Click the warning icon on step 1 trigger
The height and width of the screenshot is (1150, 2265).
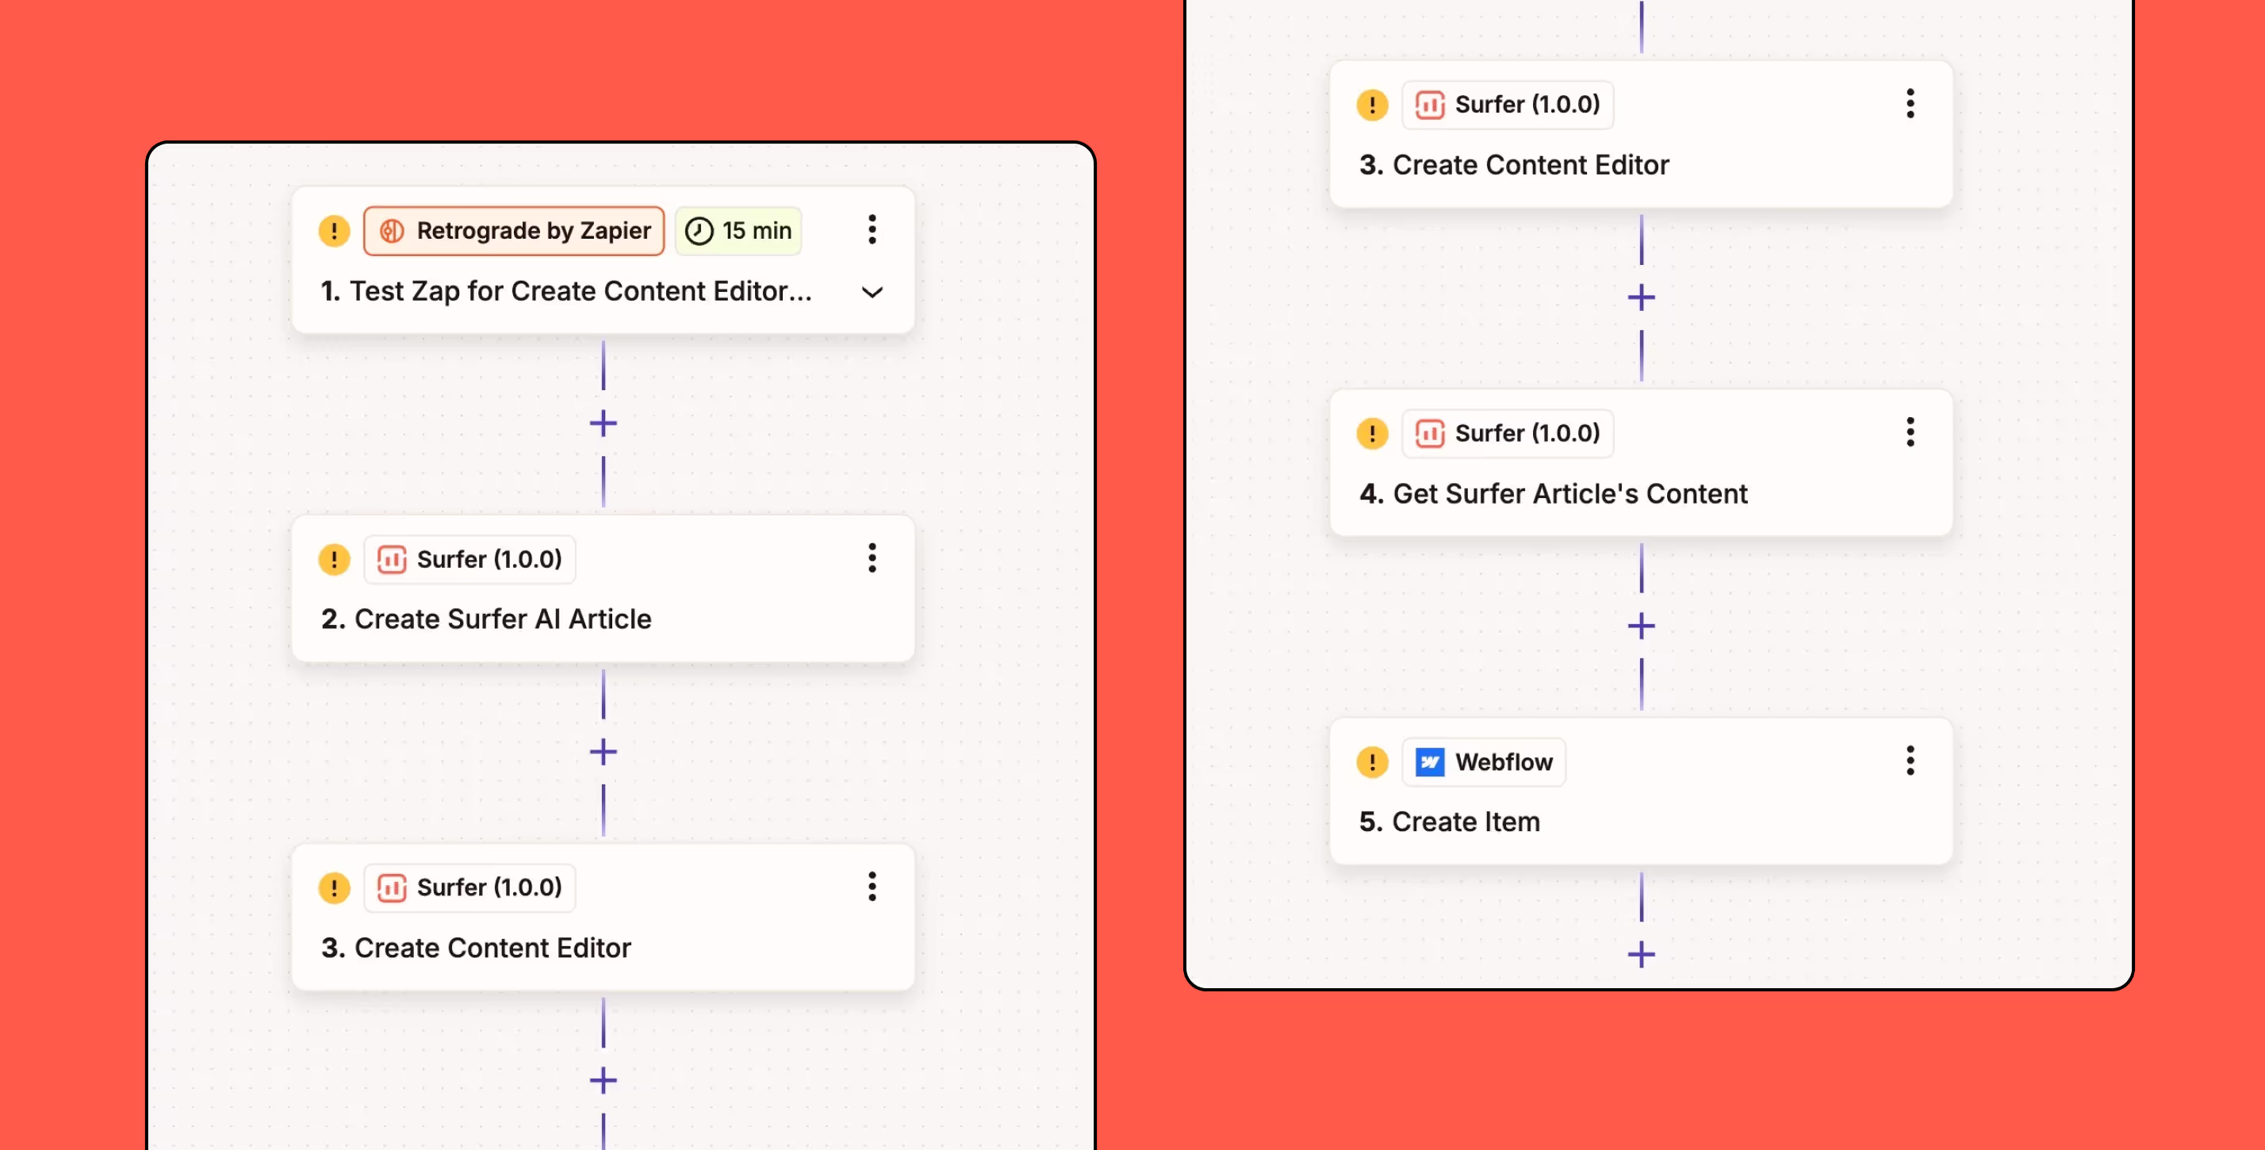click(334, 232)
